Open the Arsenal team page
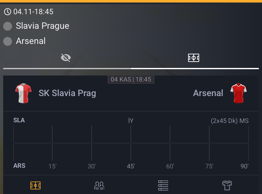 coord(208,93)
